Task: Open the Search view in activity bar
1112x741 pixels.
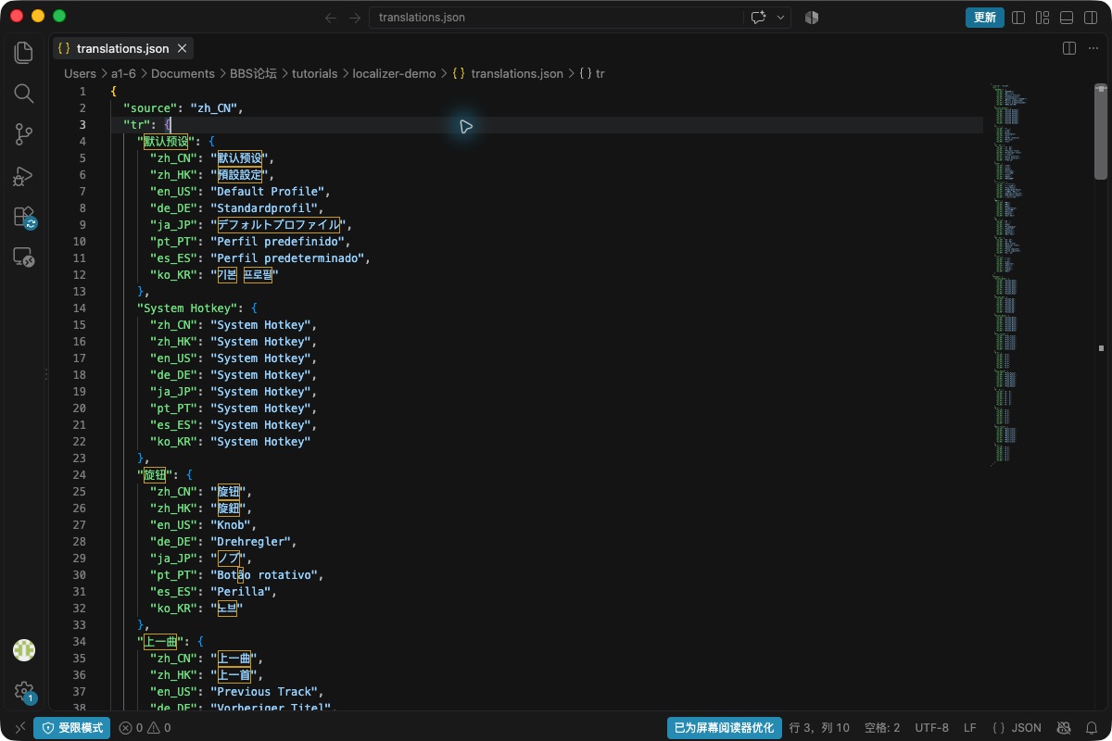Action: 24,93
